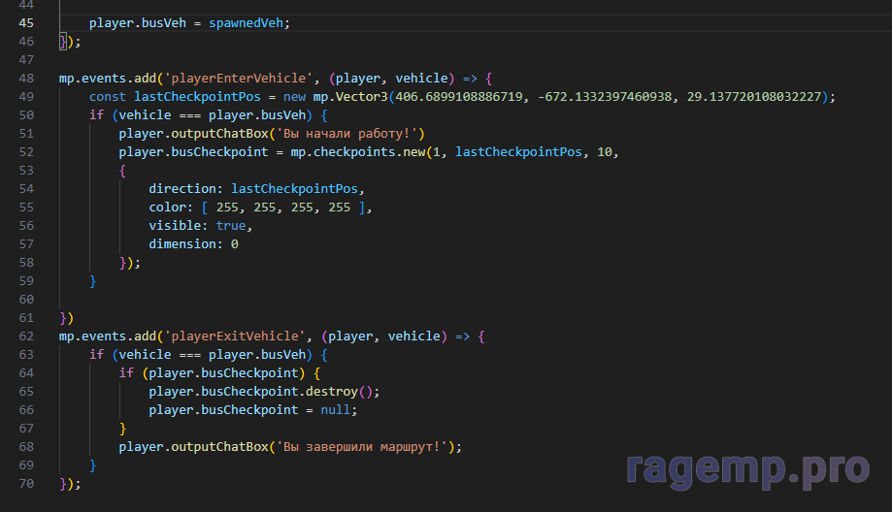Click the mp.Vector3 constructor call
Screen dimensions: 892x512
click(x=350, y=97)
